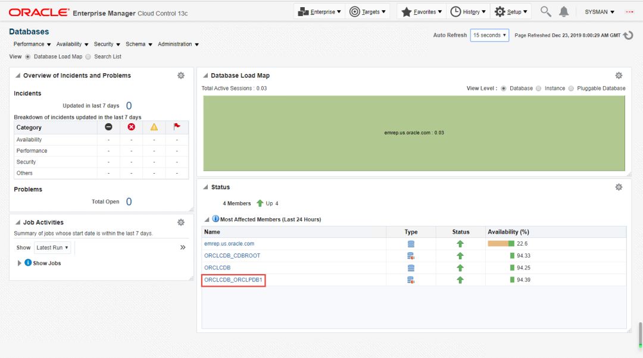
Task: Select Instance view level radio button
Action: 539,88
